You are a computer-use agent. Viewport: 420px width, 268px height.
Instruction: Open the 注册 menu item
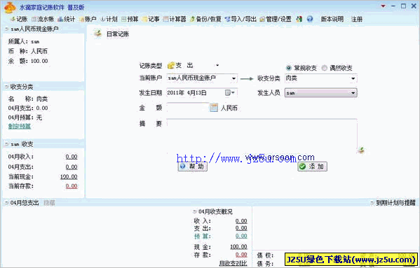[x=357, y=19]
